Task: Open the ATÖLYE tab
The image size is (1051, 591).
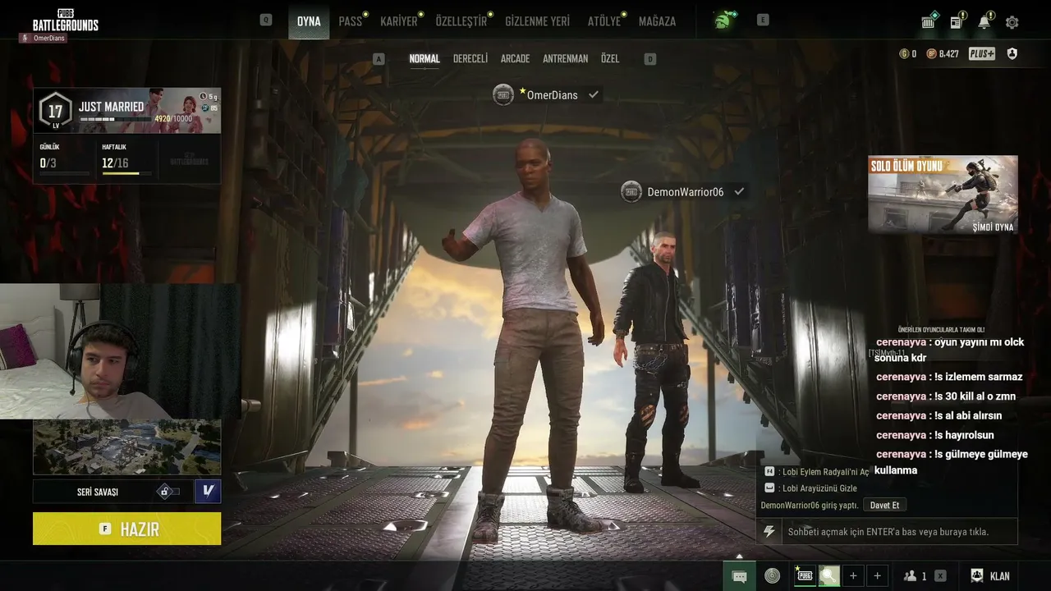Action: [604, 21]
